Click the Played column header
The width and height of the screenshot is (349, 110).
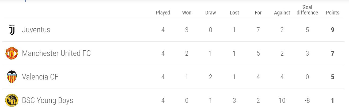coord(163,13)
